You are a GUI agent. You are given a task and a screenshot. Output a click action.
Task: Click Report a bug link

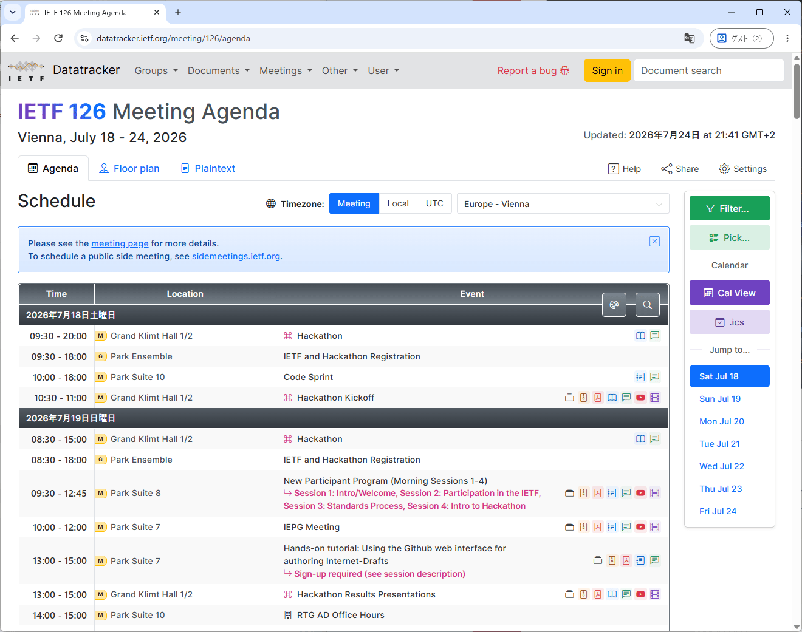coord(533,70)
